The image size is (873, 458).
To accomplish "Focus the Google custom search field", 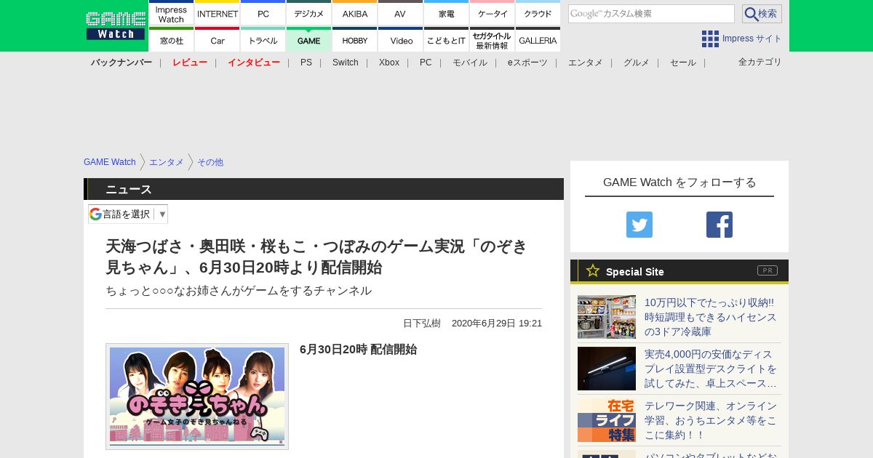I will pyautogui.click(x=651, y=14).
